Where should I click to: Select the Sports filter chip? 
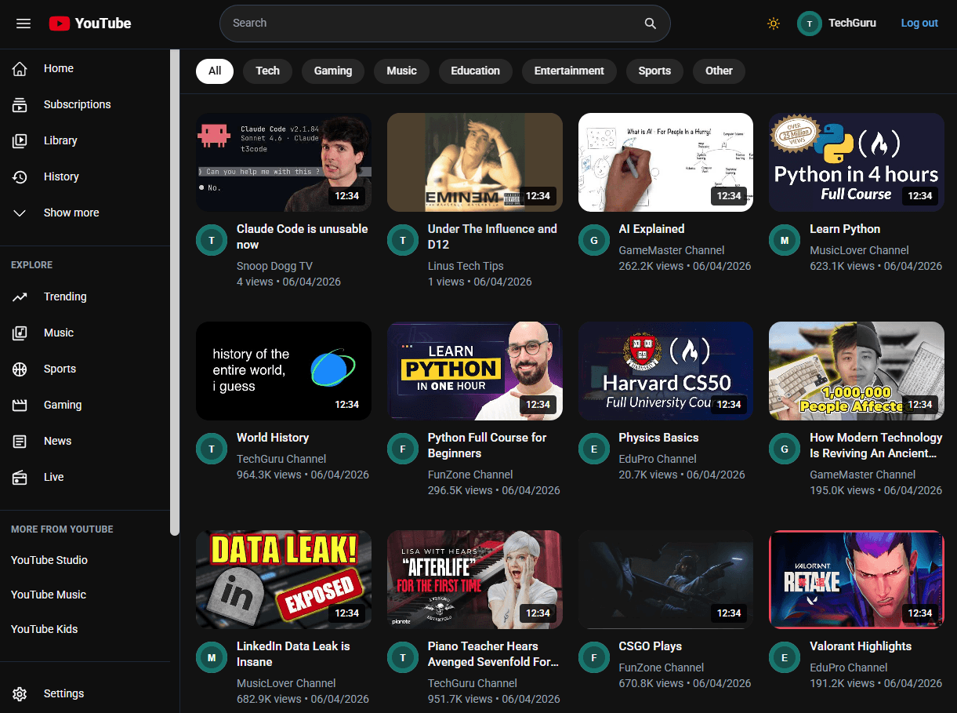(654, 71)
